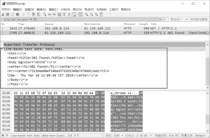Sort packet list by Info column
Viewport: 210px width, 138px height.
tap(179, 24)
